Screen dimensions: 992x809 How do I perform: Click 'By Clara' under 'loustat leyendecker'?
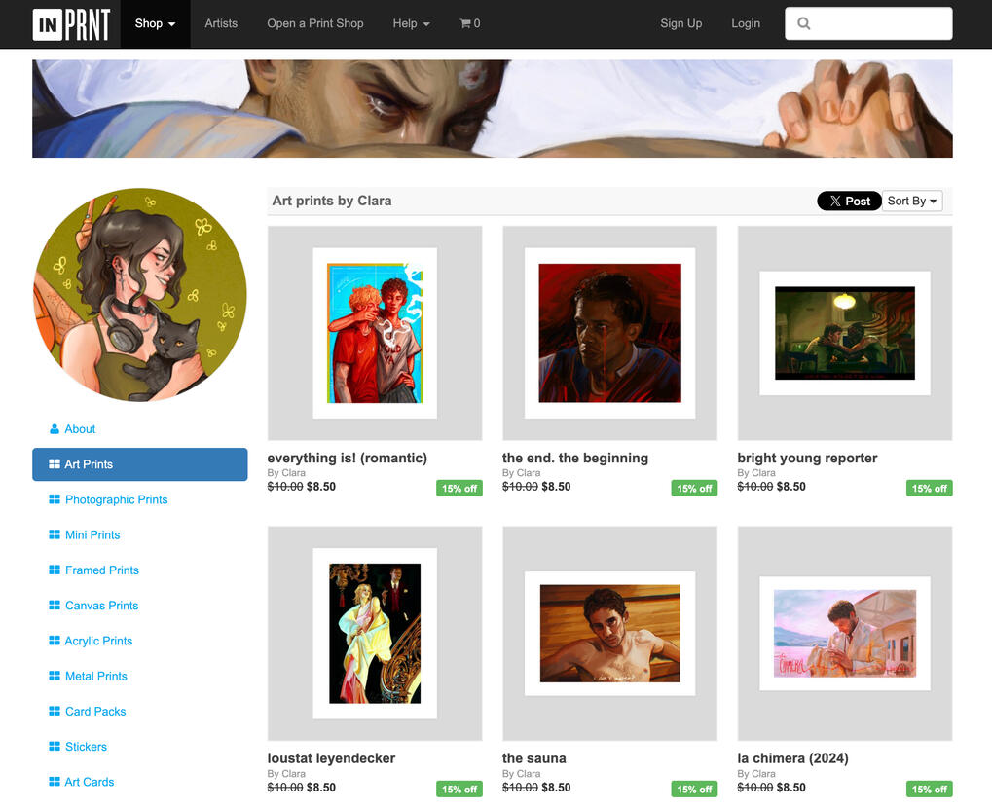pos(286,774)
